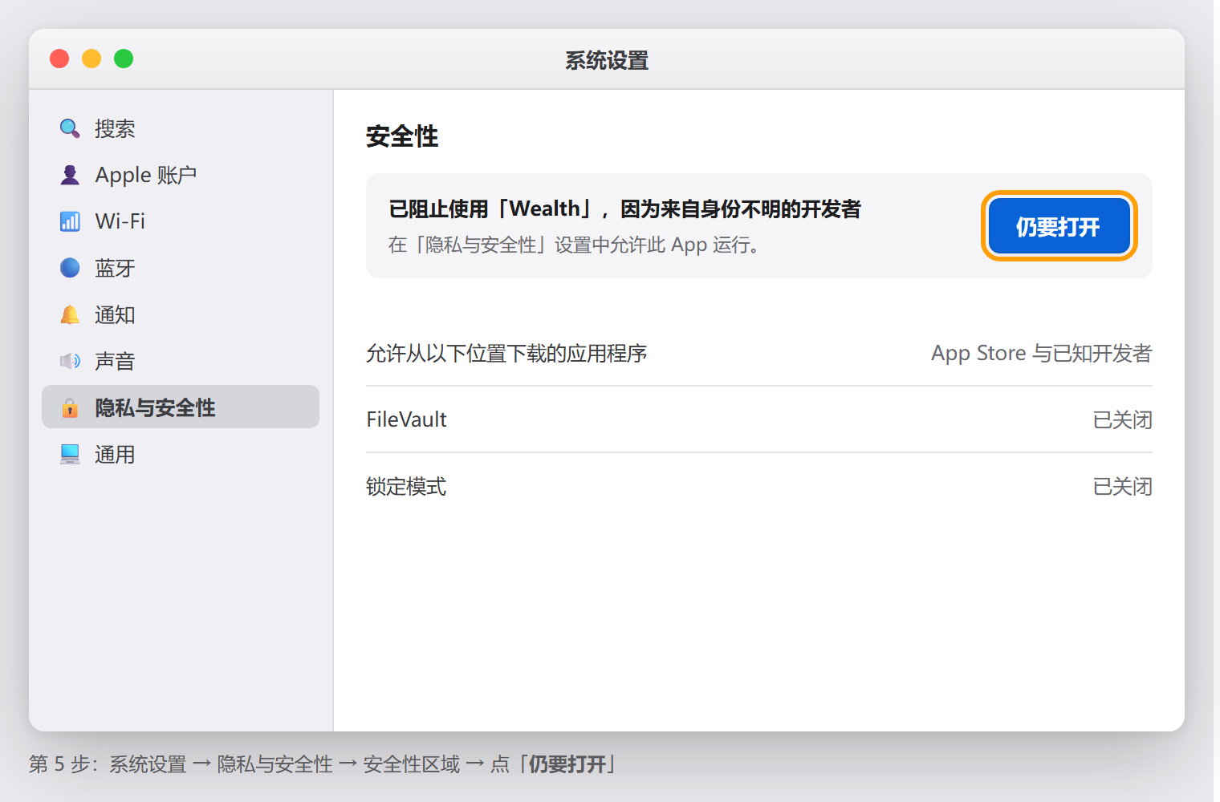Click the blue 蓝牙 circle icon

point(70,268)
